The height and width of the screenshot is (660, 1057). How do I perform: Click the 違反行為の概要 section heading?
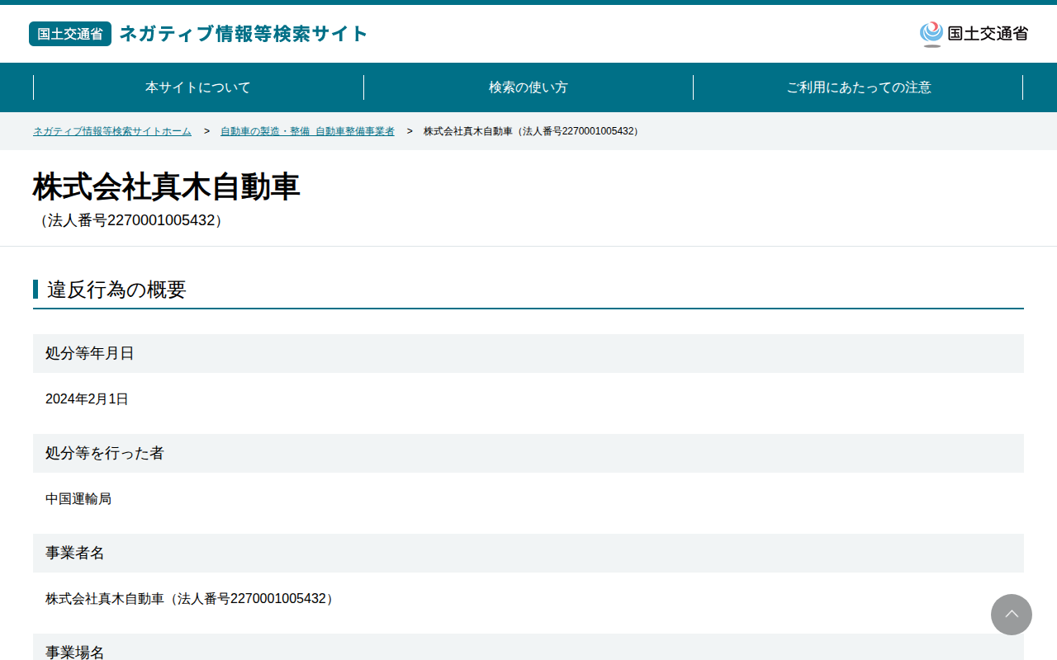pos(116,290)
